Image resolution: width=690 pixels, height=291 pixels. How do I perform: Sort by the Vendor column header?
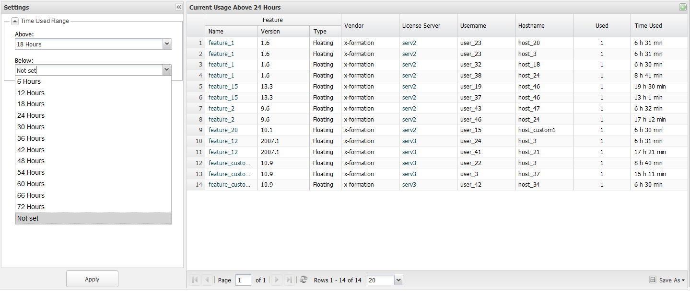[370, 25]
